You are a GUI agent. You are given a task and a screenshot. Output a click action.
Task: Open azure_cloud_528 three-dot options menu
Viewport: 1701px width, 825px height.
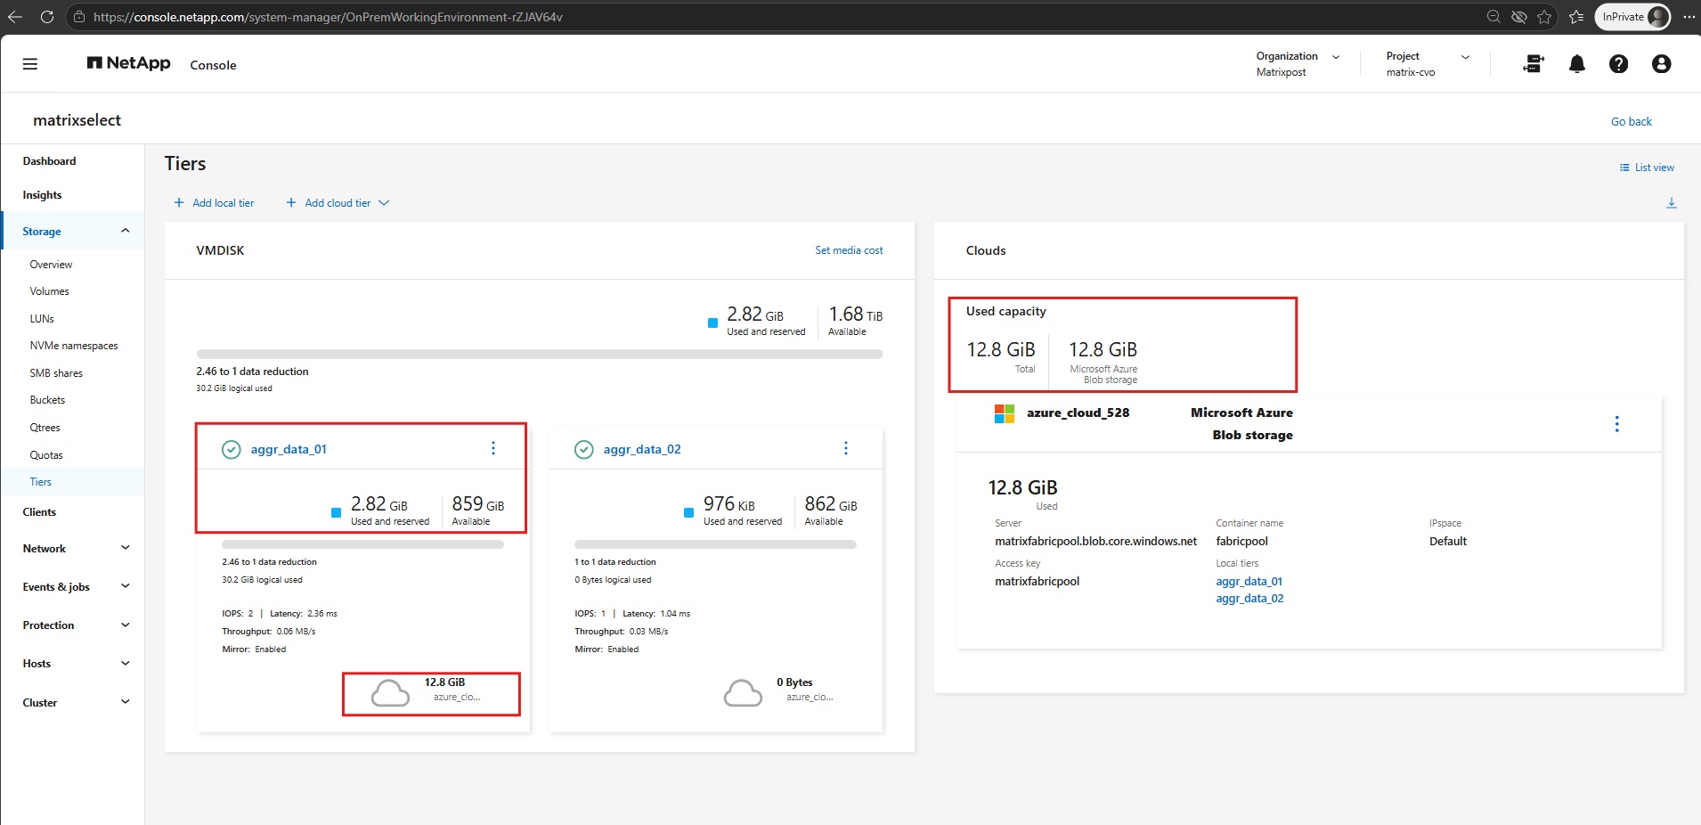pos(1617,424)
